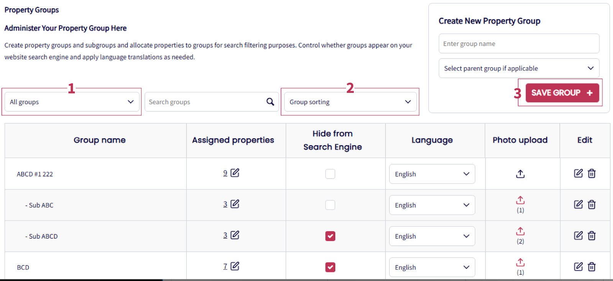The image size is (613, 281).
Task: Uncheck Hide from Search Engine for Sub ABCD
Action: coord(330,236)
